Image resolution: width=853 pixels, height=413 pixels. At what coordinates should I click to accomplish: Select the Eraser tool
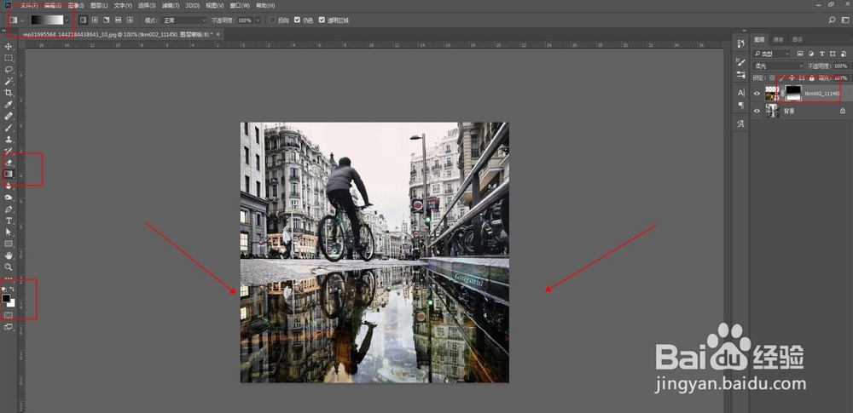click(9, 163)
